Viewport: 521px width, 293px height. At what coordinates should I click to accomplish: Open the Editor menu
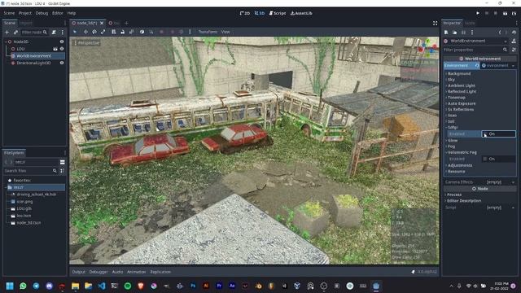point(58,13)
